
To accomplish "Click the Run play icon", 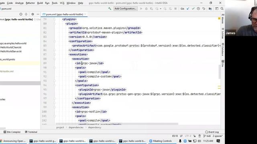I will click(141, 9).
